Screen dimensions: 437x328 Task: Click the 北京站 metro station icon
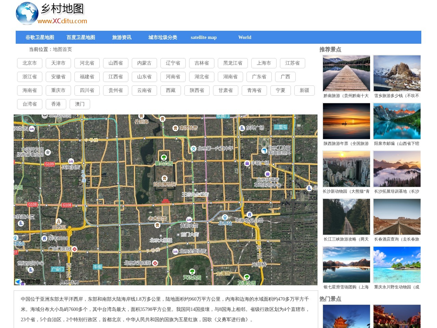225,217
